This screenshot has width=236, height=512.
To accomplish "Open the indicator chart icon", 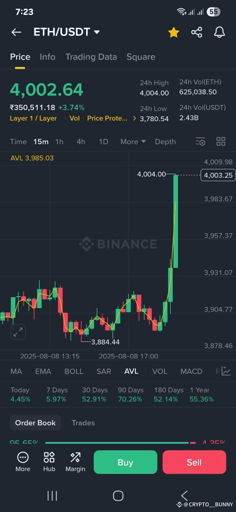I will (x=226, y=371).
